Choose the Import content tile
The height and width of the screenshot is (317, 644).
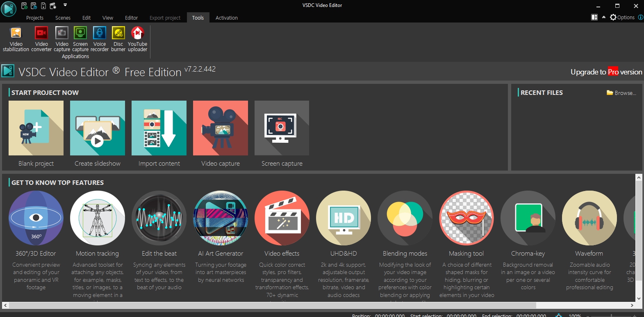tap(159, 128)
